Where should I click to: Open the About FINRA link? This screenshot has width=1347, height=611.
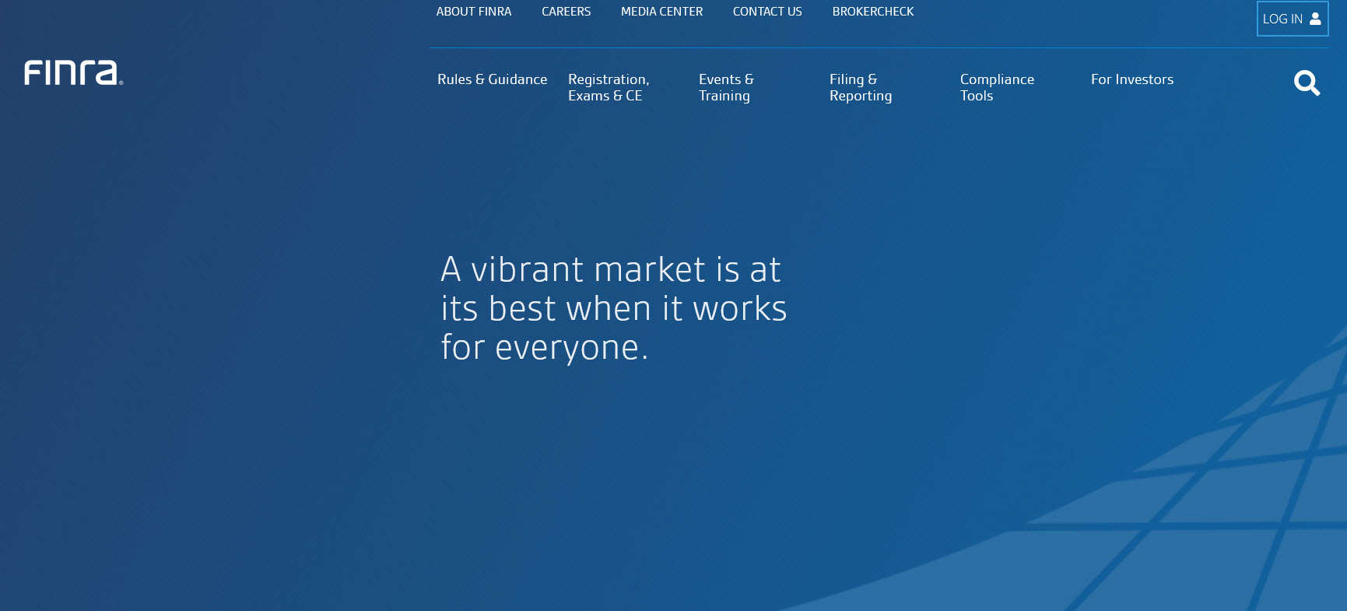tap(473, 12)
